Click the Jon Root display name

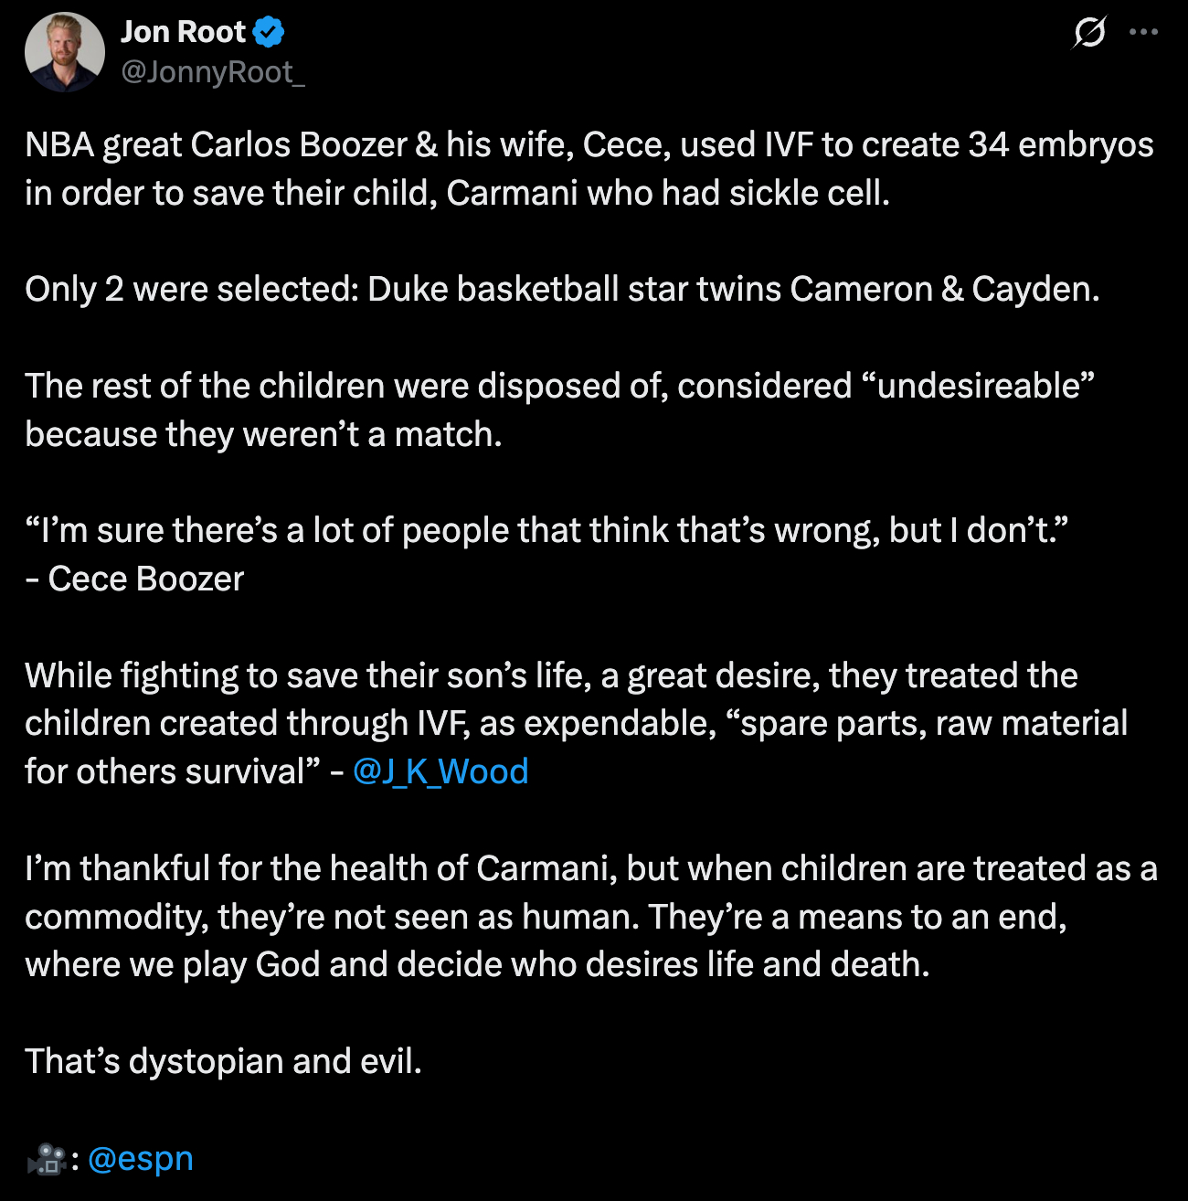click(x=183, y=32)
